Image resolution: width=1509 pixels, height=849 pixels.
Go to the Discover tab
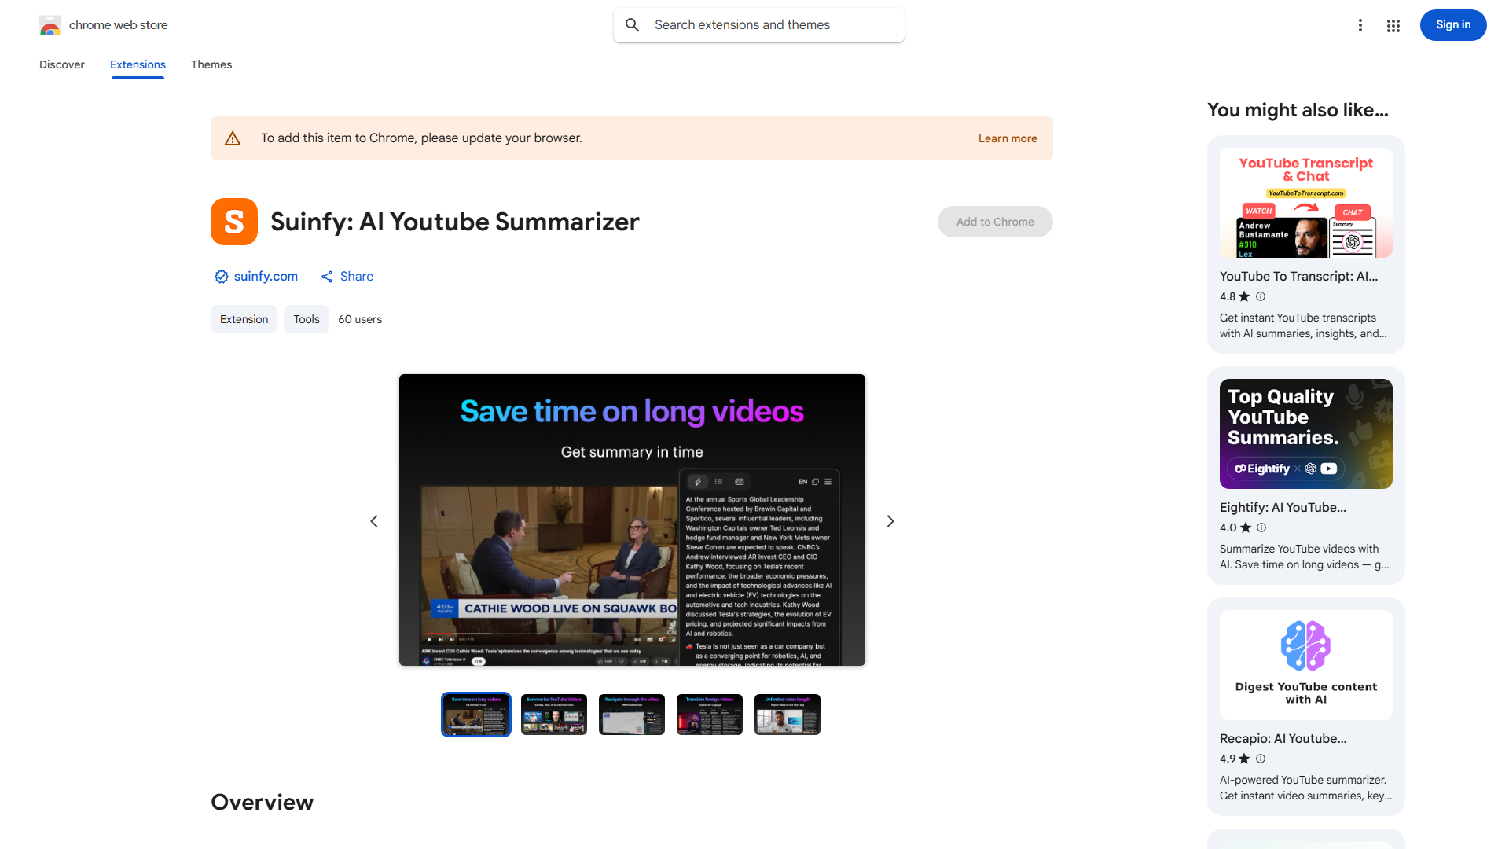click(x=62, y=64)
